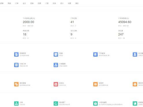This screenshot has width=143, height=107.
Task: Click the 小程序直播 link text
Action: click(x=103, y=102)
